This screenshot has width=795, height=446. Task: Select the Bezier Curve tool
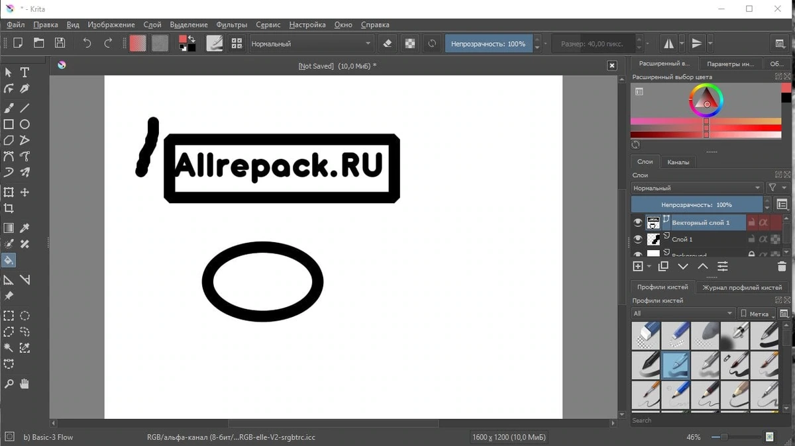[9, 156]
